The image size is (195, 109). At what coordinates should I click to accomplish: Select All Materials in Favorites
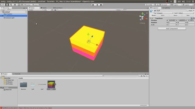(x=10, y=80)
